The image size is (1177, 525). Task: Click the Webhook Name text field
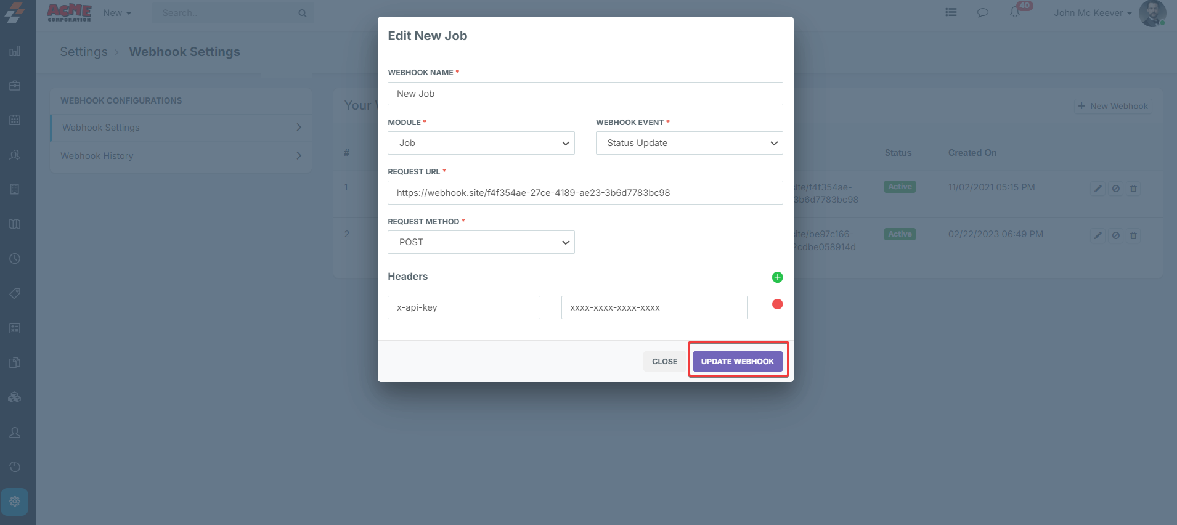click(585, 94)
